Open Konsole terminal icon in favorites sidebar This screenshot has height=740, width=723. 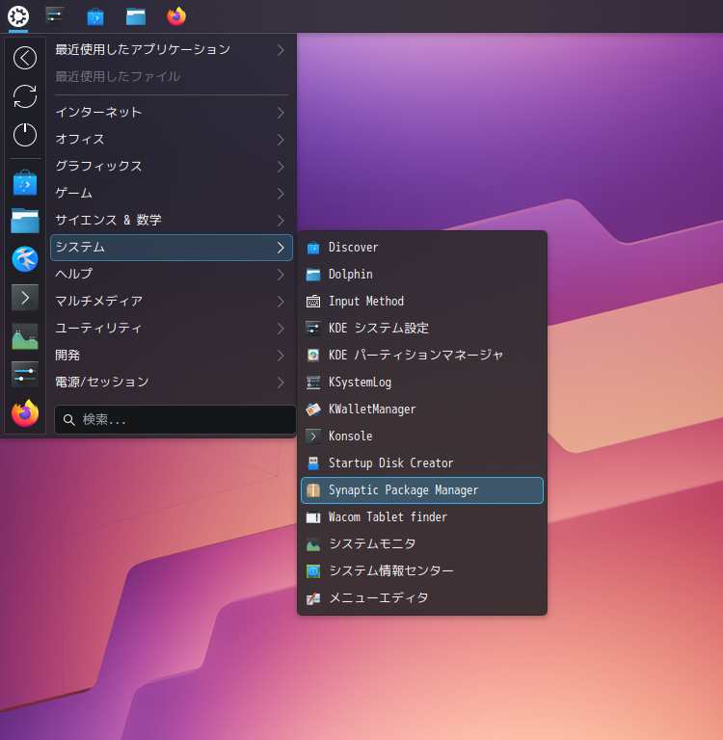pyautogui.click(x=25, y=298)
